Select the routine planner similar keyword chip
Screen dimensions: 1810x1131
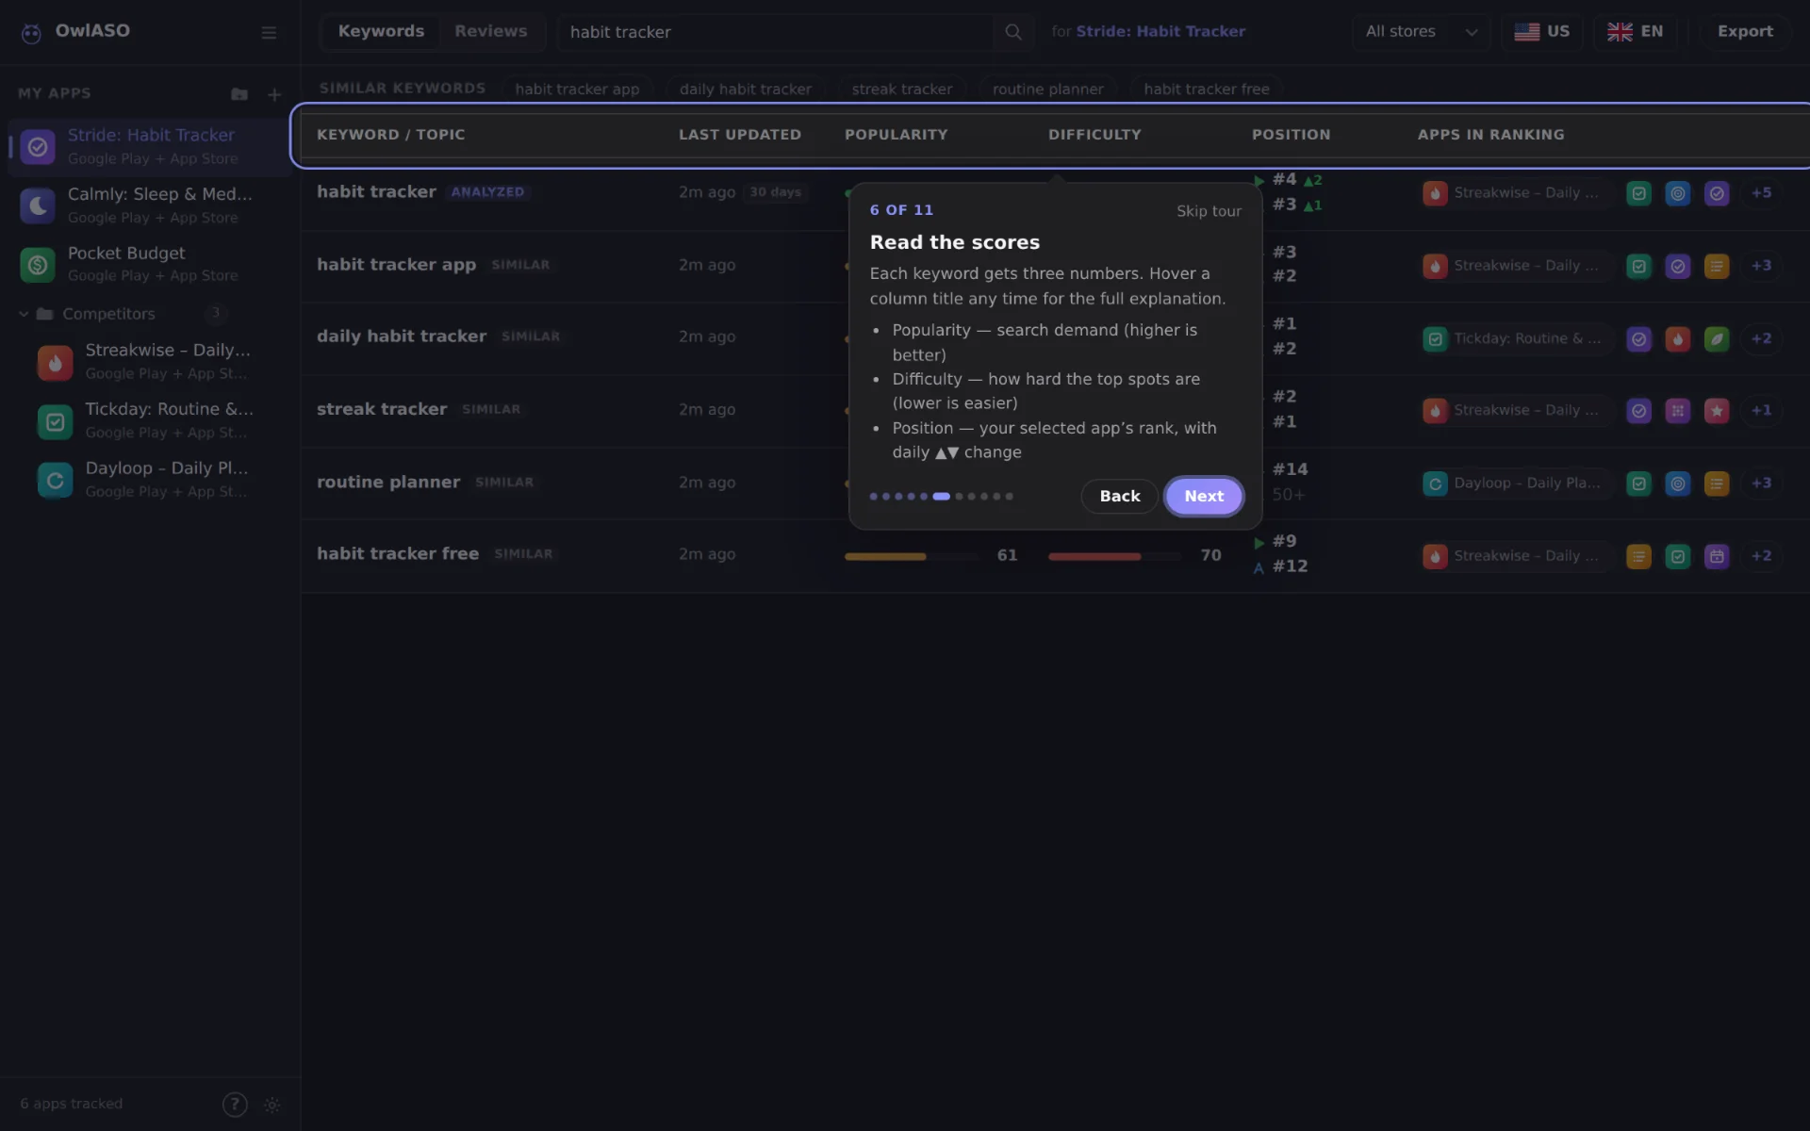click(1047, 90)
